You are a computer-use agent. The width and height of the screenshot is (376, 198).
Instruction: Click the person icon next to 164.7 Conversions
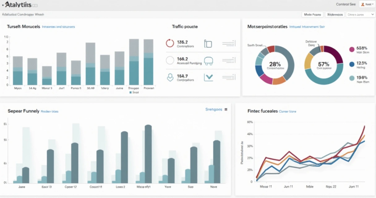[169, 77]
